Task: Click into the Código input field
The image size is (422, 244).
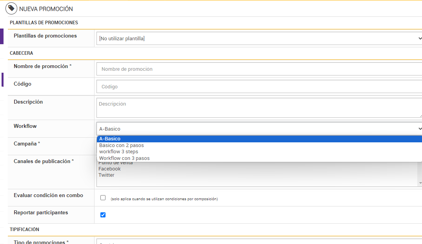Action: [x=259, y=86]
